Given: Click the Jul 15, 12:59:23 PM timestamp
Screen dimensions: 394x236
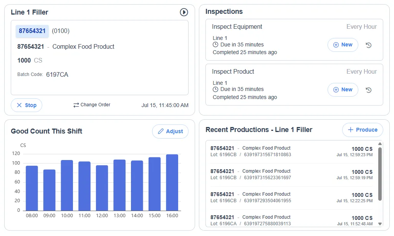Looking at the screenshot, I should 354,155.
